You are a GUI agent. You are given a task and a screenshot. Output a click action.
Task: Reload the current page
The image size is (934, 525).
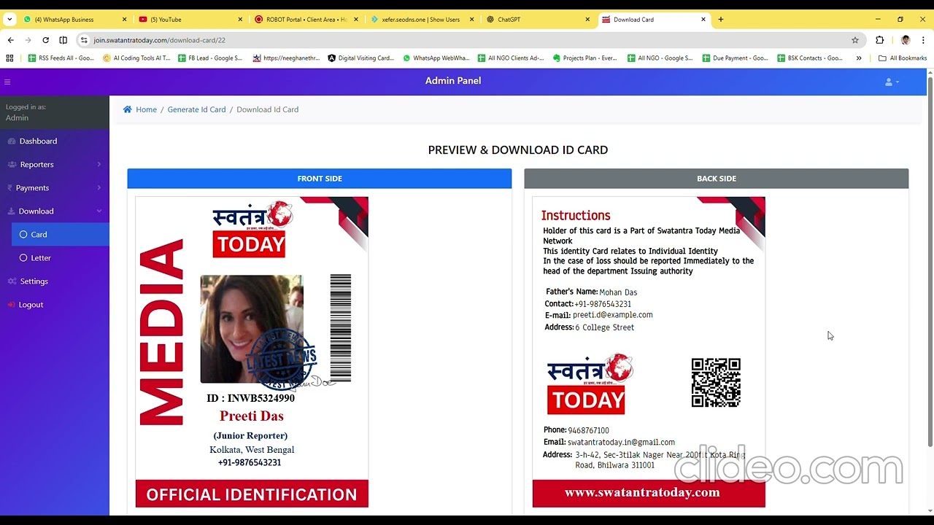[x=45, y=40]
